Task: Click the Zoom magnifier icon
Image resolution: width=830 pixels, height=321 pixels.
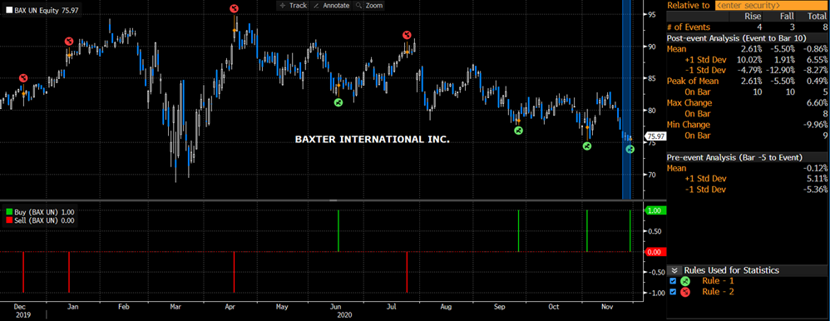Action: point(359,5)
